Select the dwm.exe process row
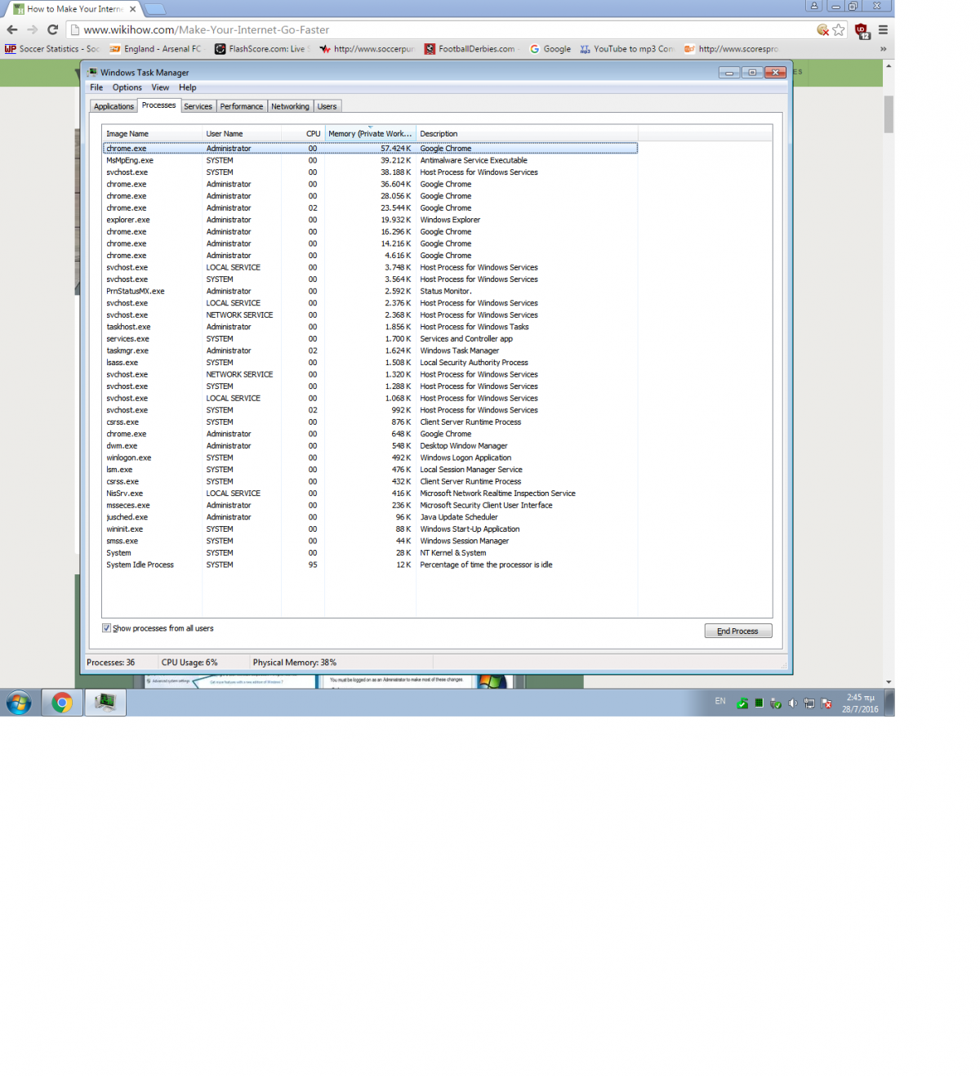This screenshot has width=980, height=1076. (370, 446)
